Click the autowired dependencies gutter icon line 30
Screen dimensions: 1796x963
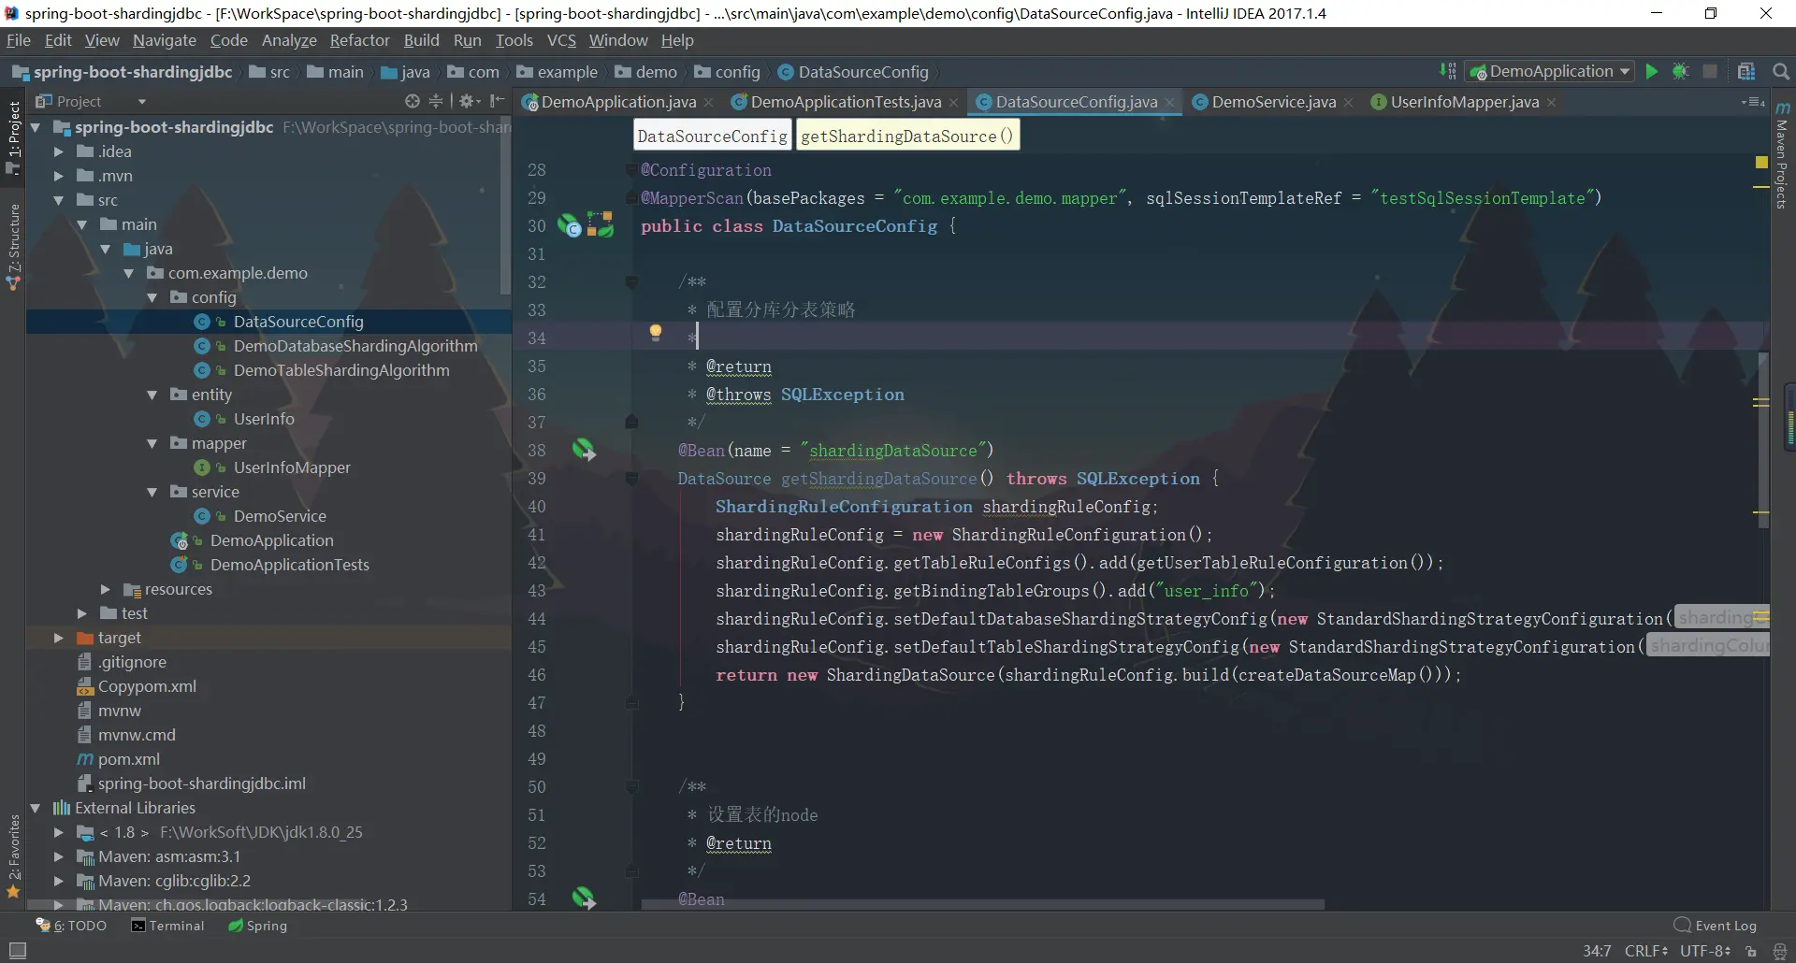[x=601, y=224]
